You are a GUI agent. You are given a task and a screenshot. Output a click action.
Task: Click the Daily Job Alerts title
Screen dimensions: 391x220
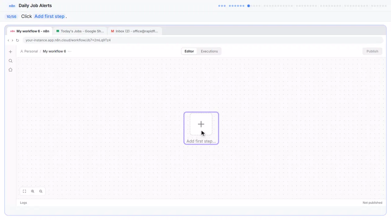(35, 5)
